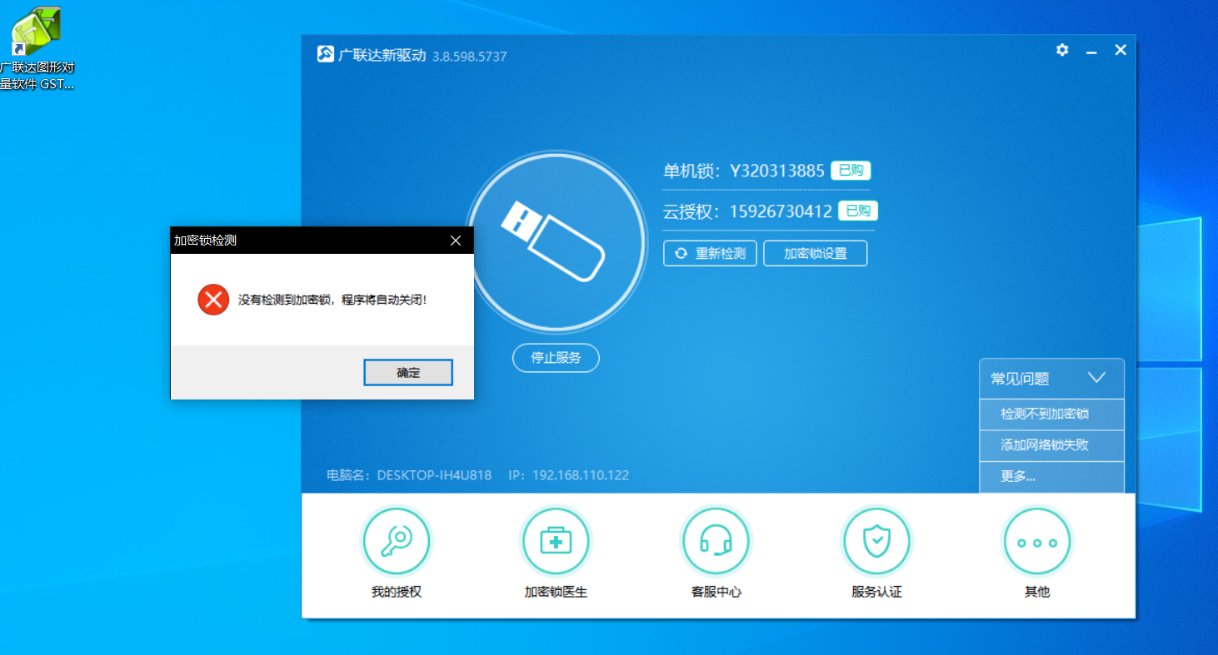The width and height of the screenshot is (1218, 655).
Task: Click the 客服中心 label
Action: tap(716, 593)
